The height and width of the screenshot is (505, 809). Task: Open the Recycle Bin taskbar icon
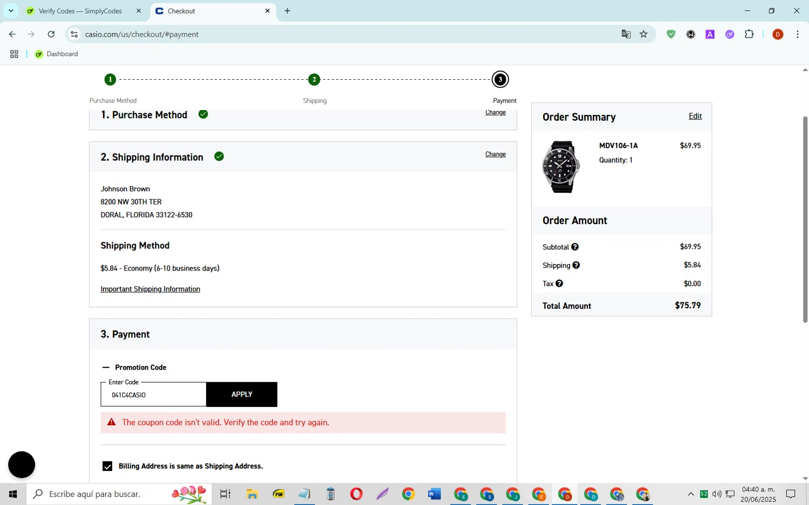pyautogui.click(x=331, y=494)
